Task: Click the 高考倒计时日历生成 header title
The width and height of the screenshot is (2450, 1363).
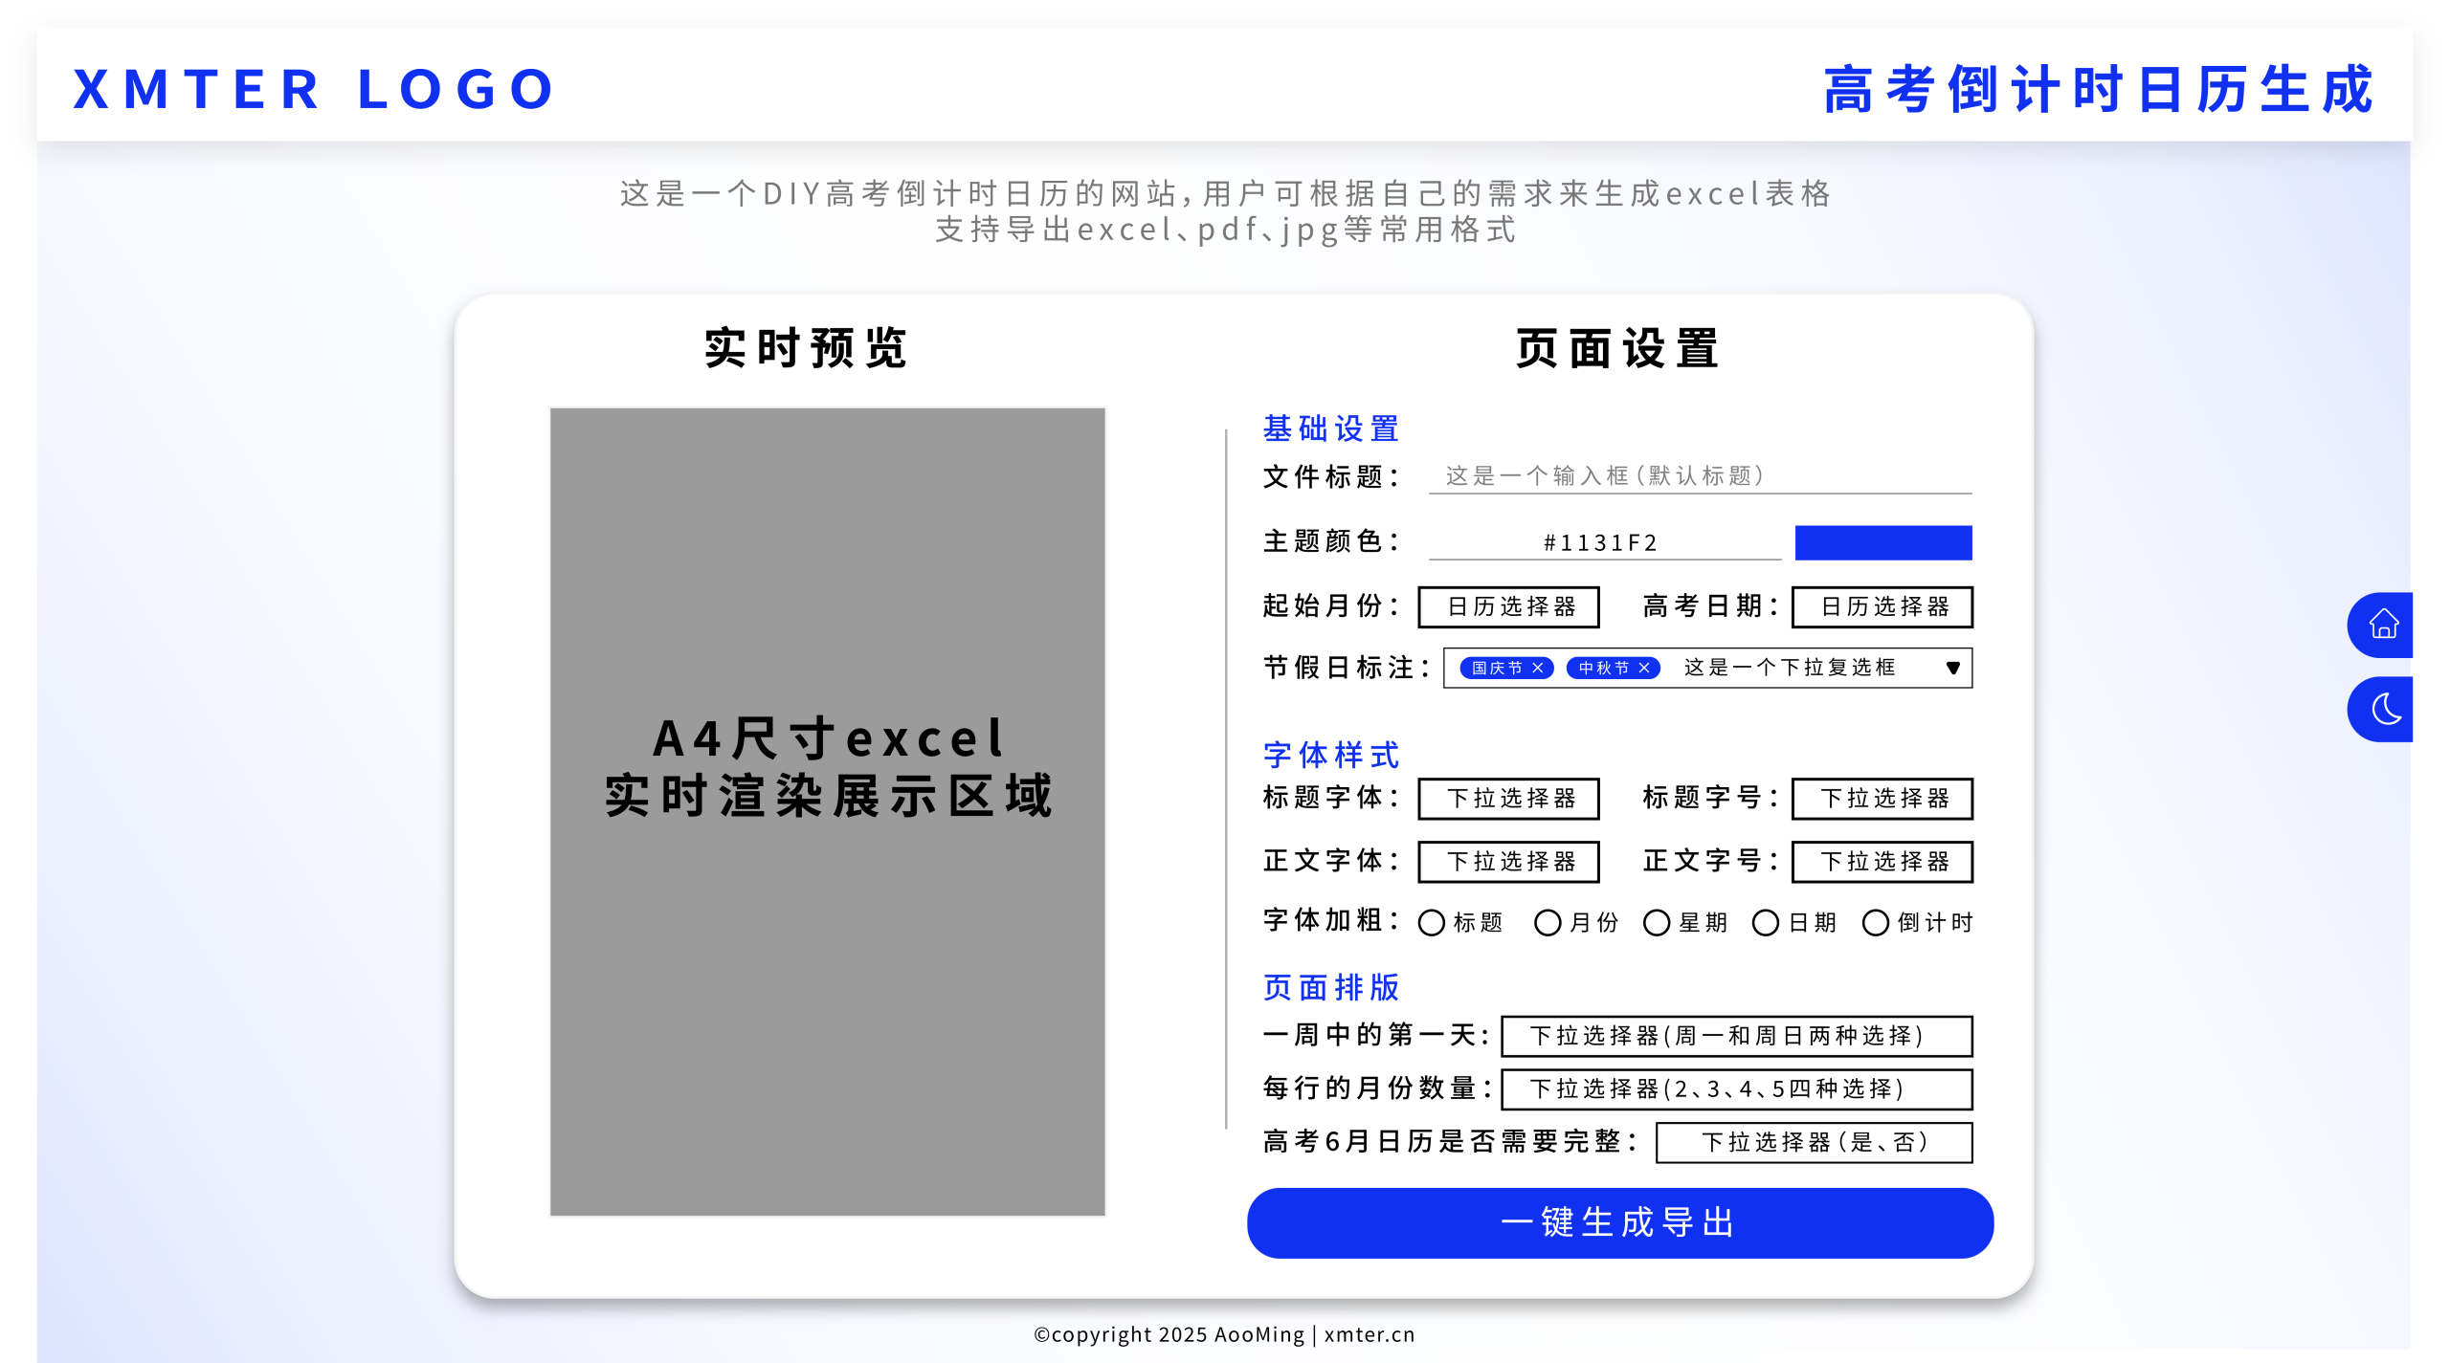Action: pos(2099,90)
